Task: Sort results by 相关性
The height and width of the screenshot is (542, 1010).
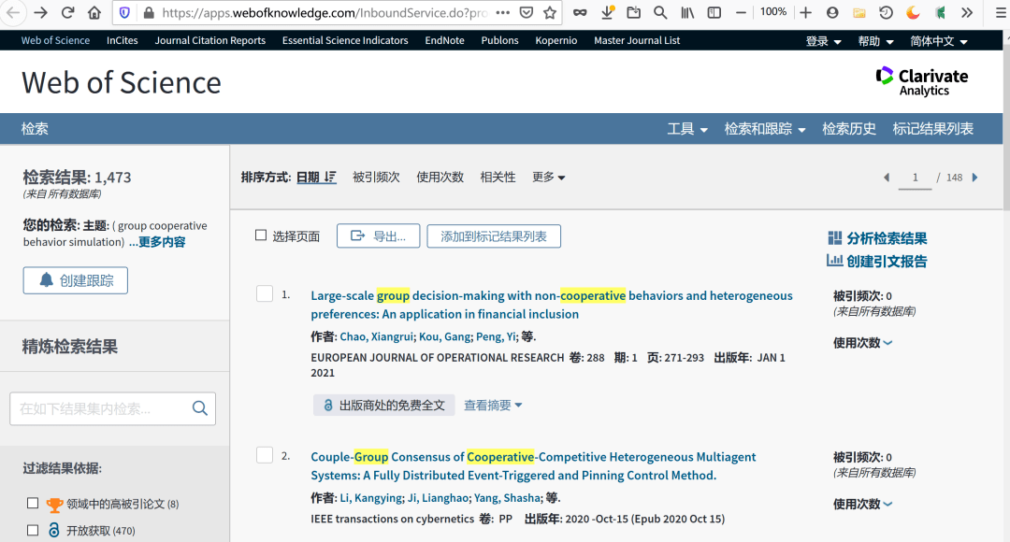Action: click(x=498, y=177)
